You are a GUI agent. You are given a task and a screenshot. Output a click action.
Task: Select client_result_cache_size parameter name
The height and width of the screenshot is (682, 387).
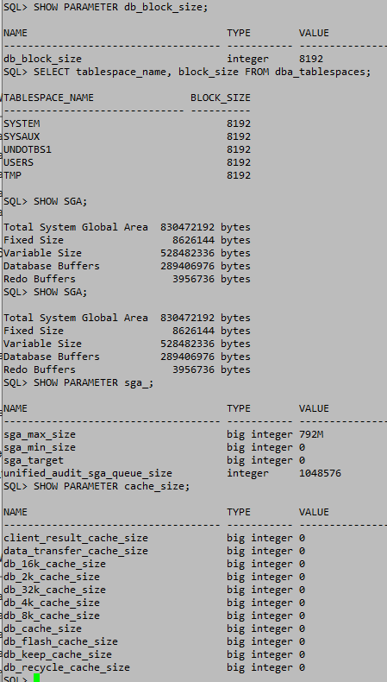tap(76, 538)
